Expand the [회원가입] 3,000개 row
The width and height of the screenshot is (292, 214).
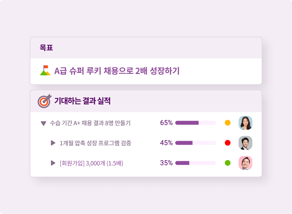click(53, 163)
